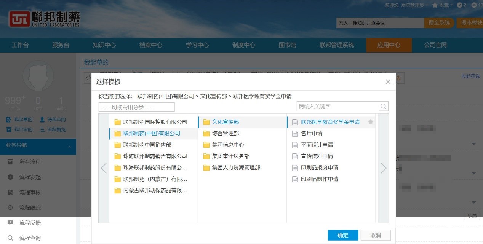Screen dimensions: 483x244
Task: Close the 选择模板 dialog with the X
Action: point(388,81)
